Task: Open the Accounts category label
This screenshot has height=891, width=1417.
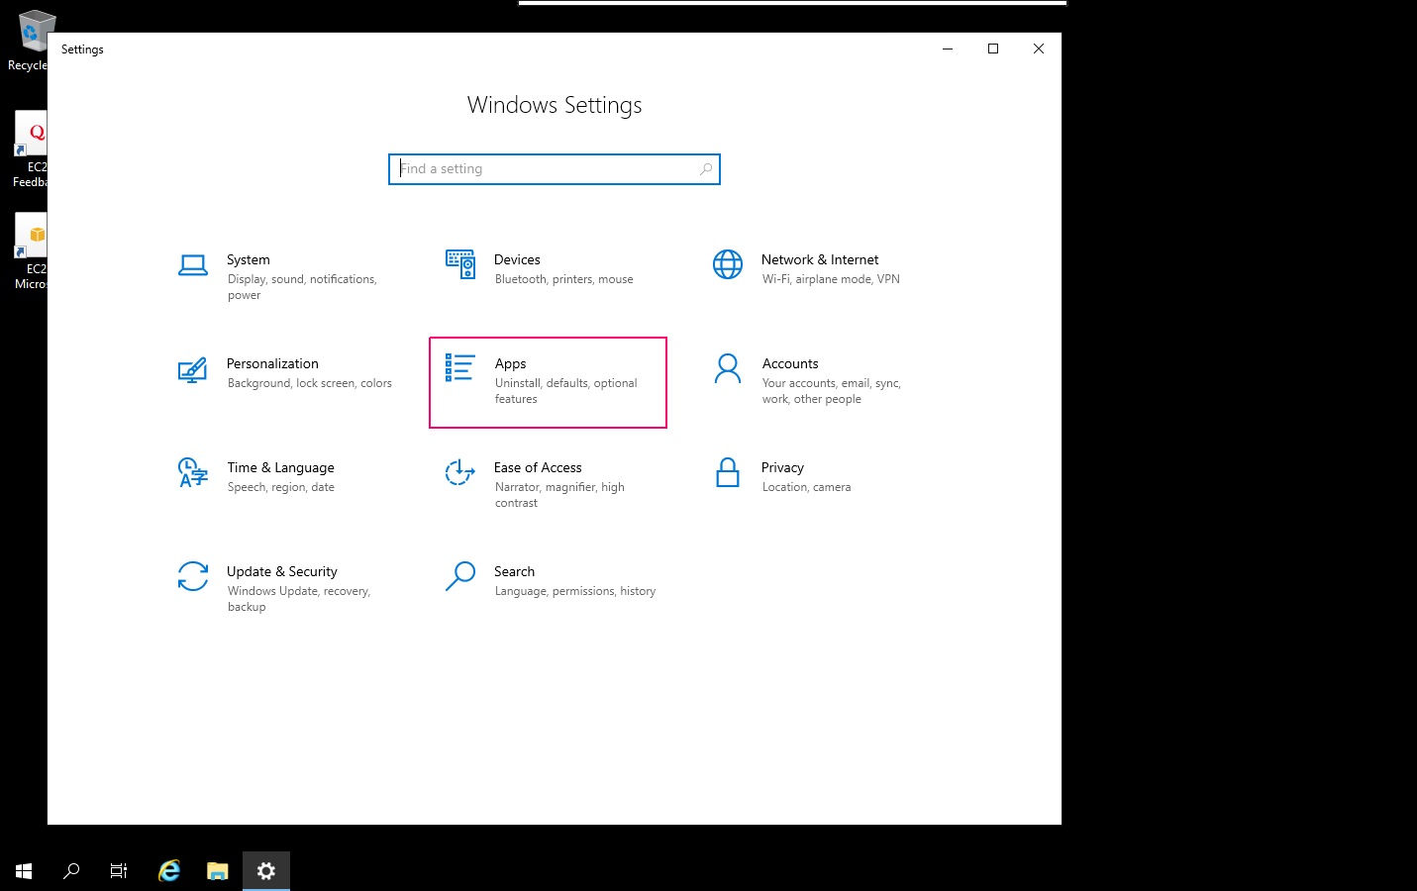Action: coord(790,363)
